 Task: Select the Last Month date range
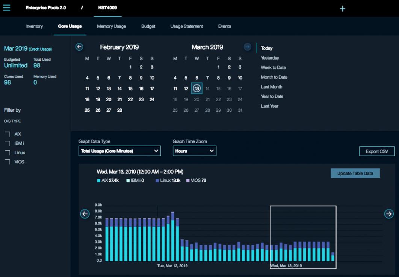[272, 87]
